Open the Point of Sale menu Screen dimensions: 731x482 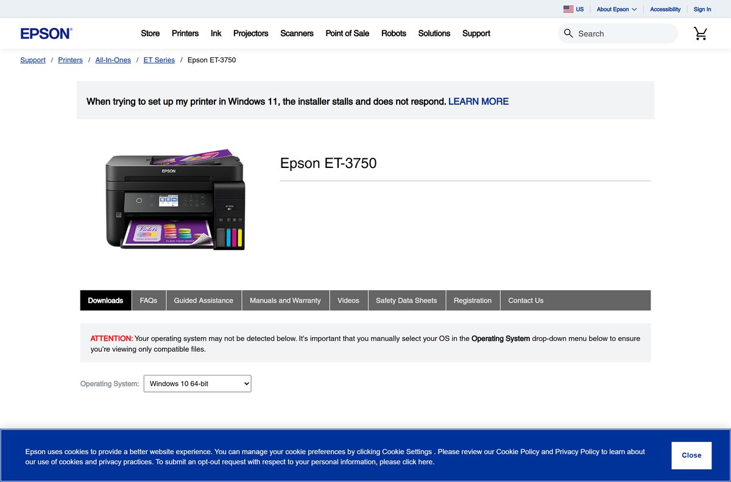click(347, 33)
